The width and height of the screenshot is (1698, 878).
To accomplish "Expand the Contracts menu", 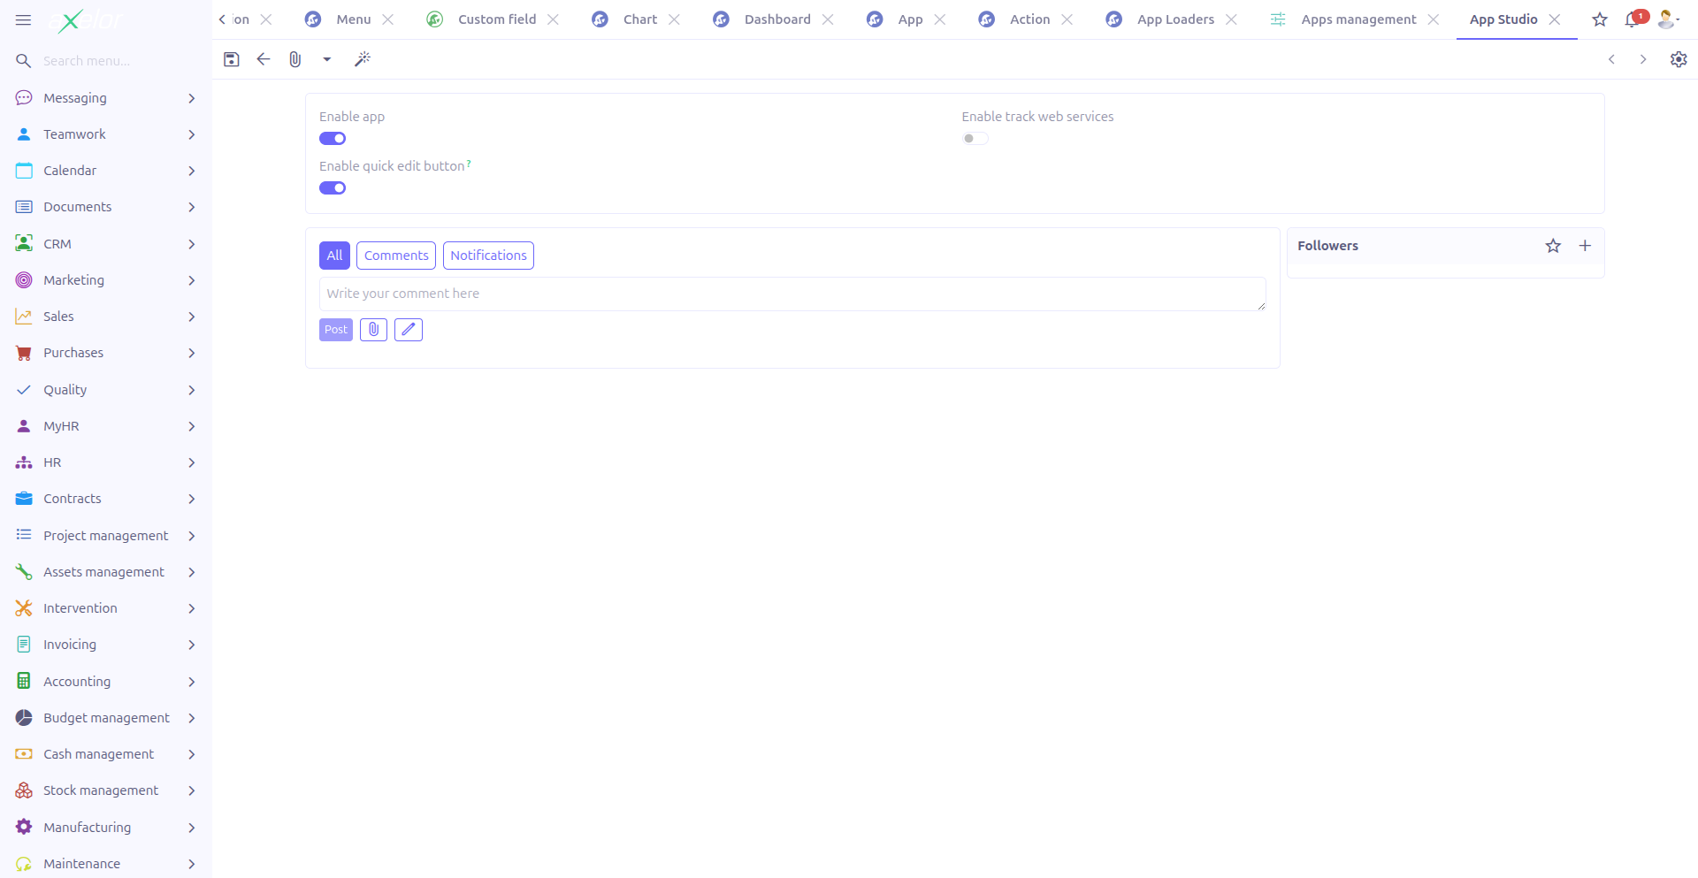I will (106, 499).
